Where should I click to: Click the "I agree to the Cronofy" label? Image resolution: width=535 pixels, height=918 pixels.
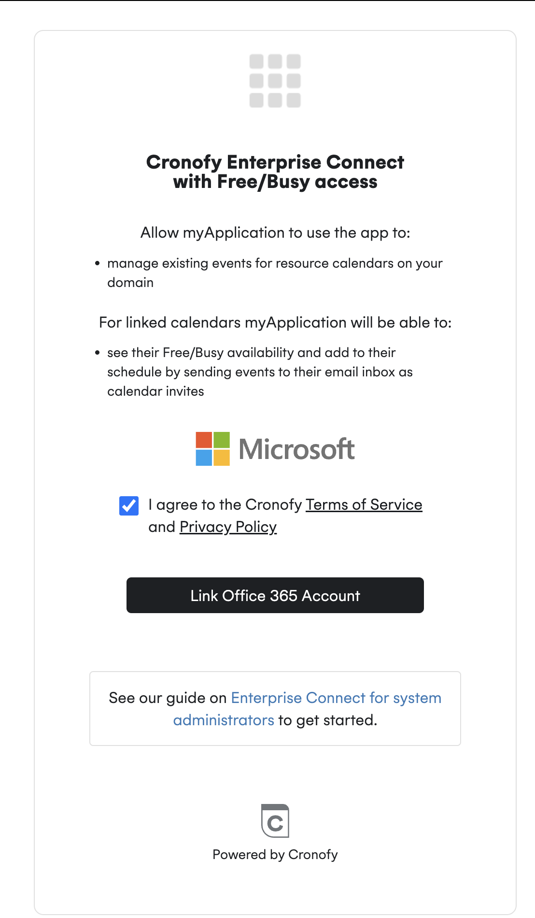pyautogui.click(x=225, y=504)
